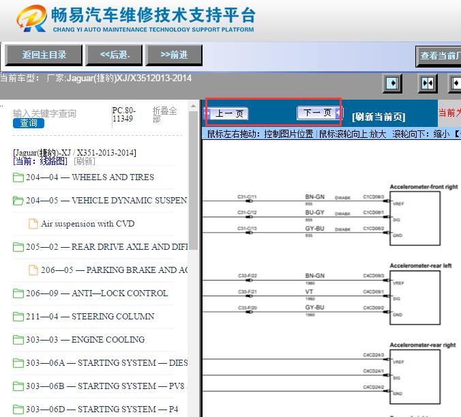Expand the 211—04 STEERING COLUMN folder icon
Image resolution: width=461 pixels, height=417 pixels.
coord(18,317)
